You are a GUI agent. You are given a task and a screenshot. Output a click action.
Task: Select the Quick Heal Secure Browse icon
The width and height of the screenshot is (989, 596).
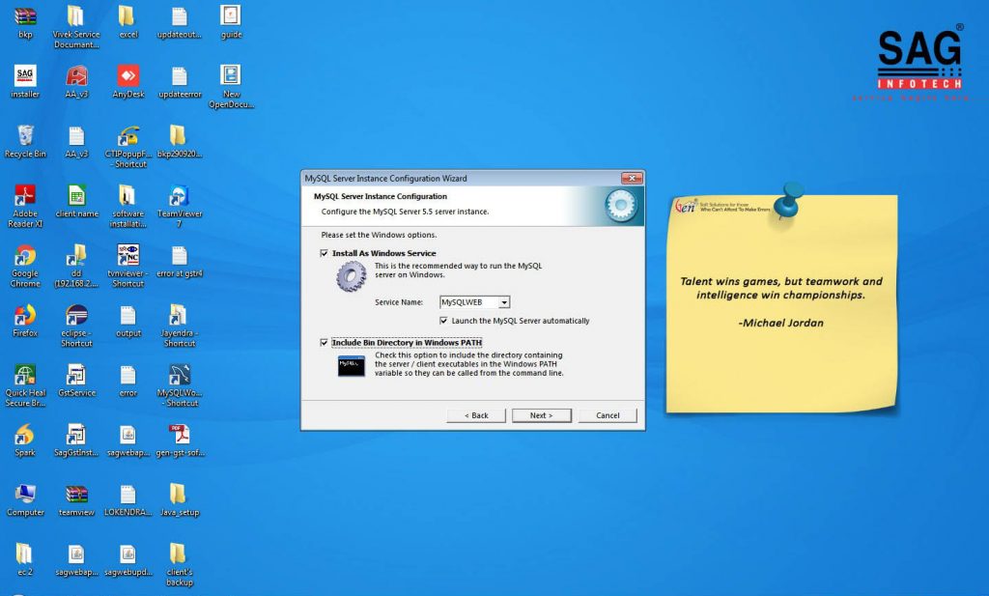coord(25,376)
